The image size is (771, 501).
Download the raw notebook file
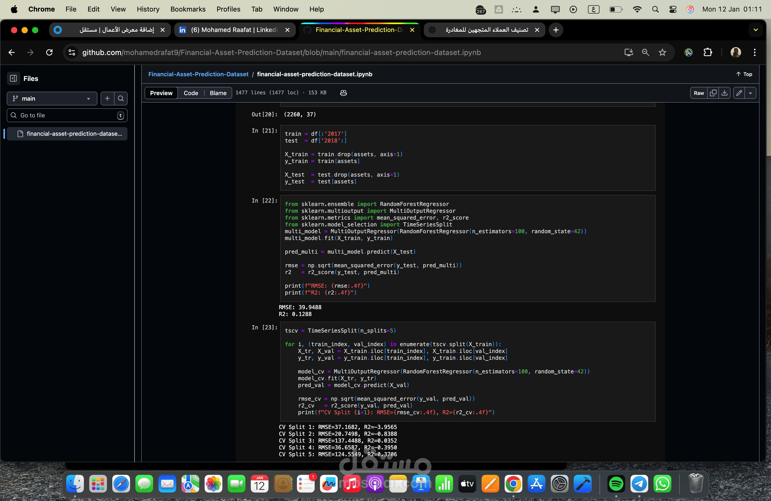tap(724, 93)
